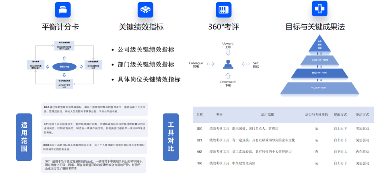Click the dotted arrow beside Self 自己
Screen dimensions: 386x179
[x=246, y=64]
